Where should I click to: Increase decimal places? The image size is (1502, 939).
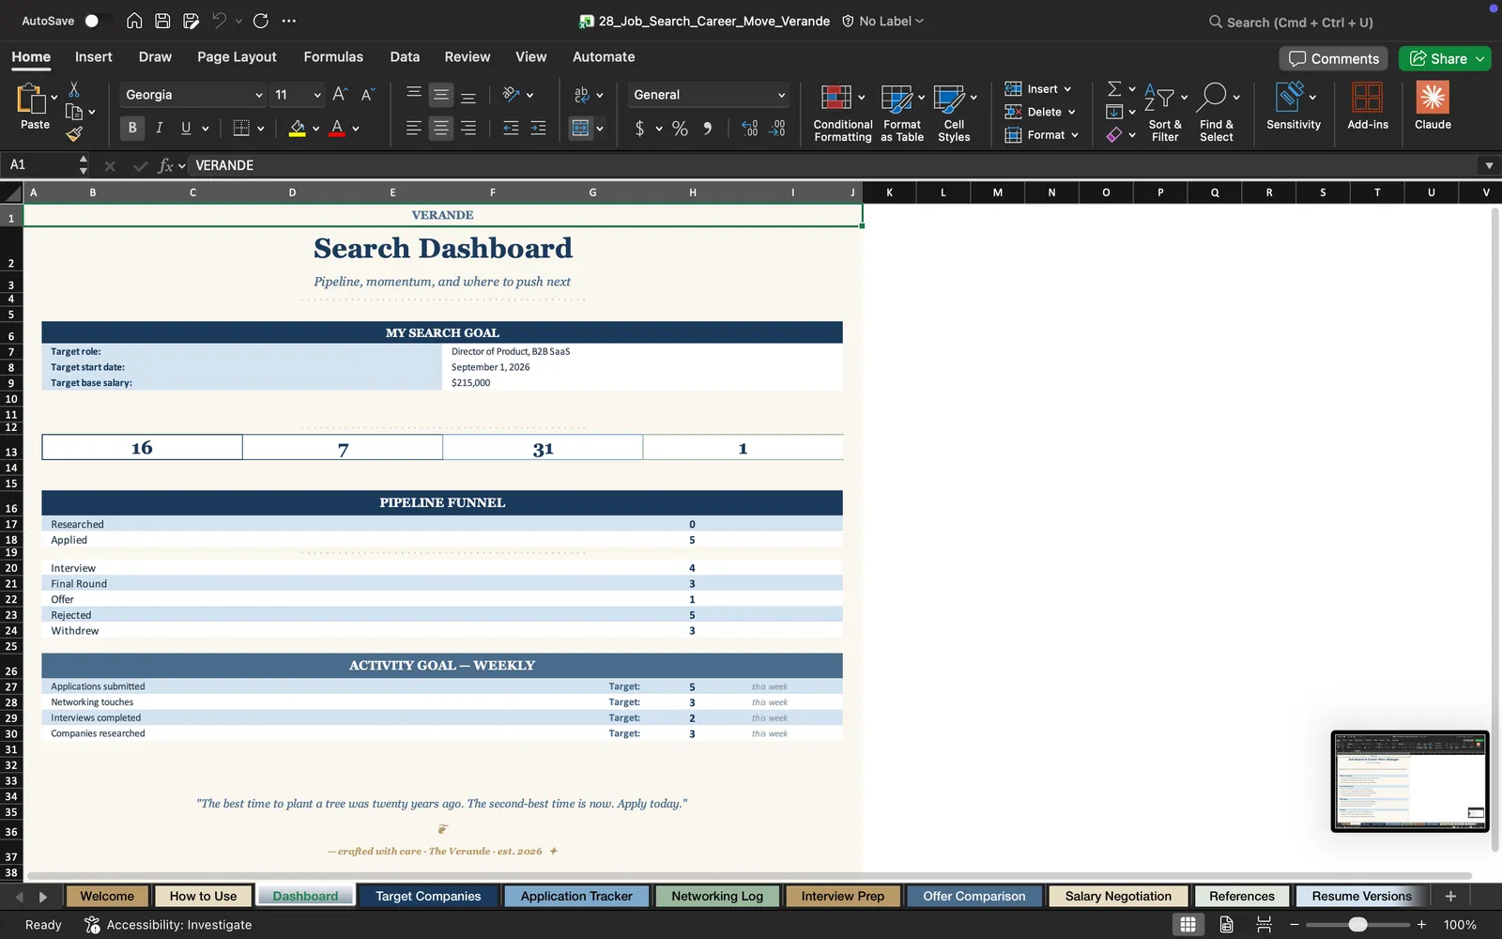tap(749, 129)
